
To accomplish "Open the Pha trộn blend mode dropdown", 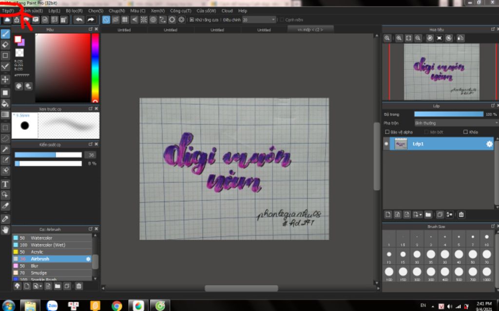I will [x=456, y=123].
